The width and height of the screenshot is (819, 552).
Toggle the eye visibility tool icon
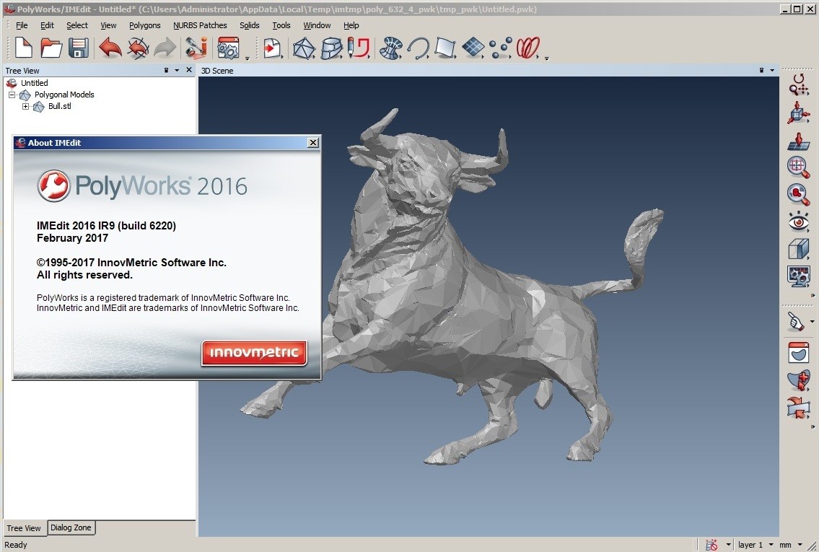(798, 222)
